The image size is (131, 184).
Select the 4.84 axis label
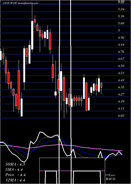[121, 45]
